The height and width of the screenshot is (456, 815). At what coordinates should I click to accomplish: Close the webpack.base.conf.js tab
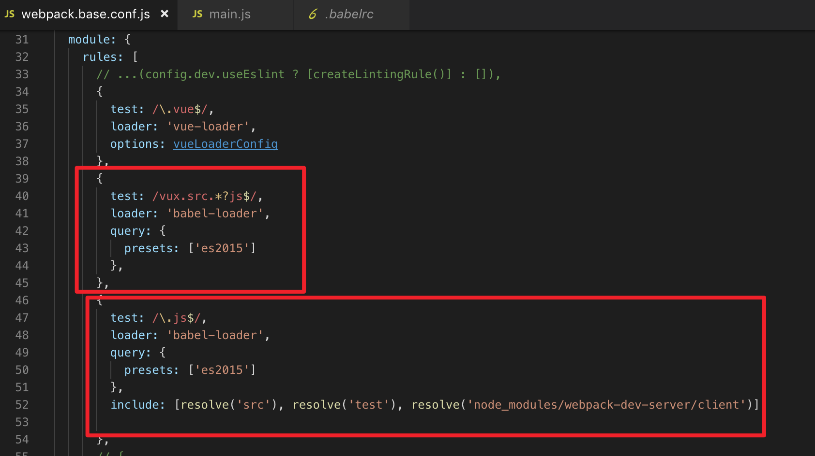(165, 14)
